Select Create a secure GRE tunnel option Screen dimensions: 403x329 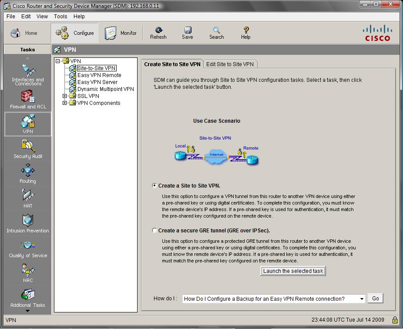coord(154,231)
